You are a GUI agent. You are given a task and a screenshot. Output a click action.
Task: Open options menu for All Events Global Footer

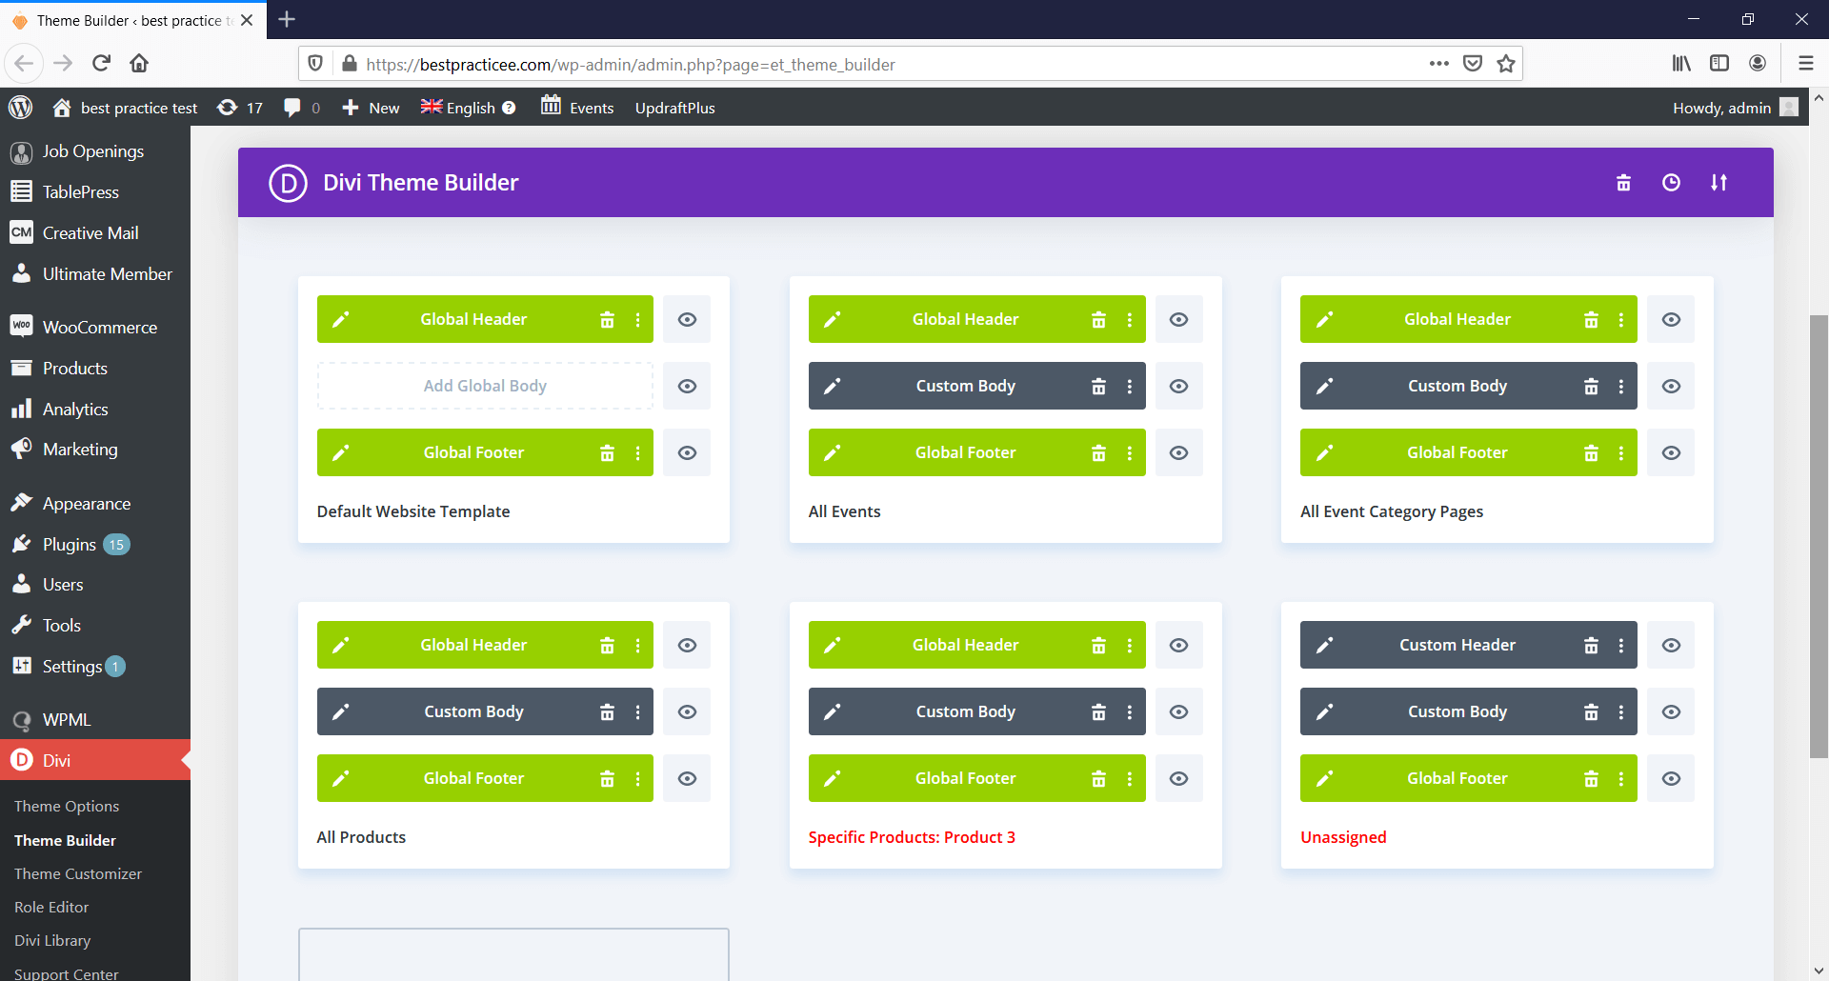pyautogui.click(x=1129, y=453)
